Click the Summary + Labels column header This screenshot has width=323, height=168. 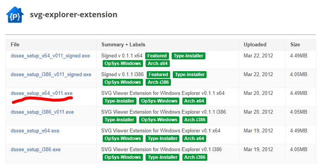(123, 45)
